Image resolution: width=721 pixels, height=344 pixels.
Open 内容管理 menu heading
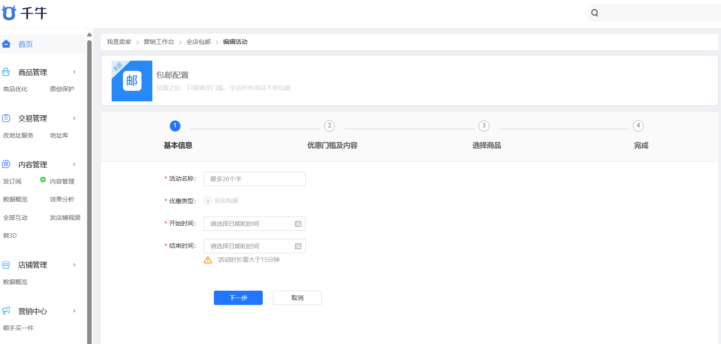point(33,165)
